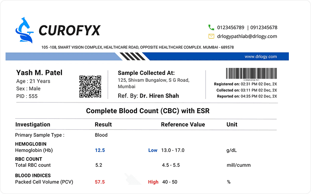Click the blue Low flag for Hemoglobin
The height and width of the screenshot is (194, 311).
coord(153,151)
